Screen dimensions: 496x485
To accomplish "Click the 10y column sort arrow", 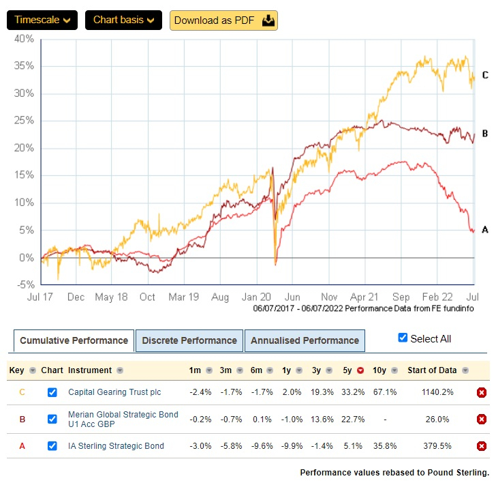I will tap(391, 370).
